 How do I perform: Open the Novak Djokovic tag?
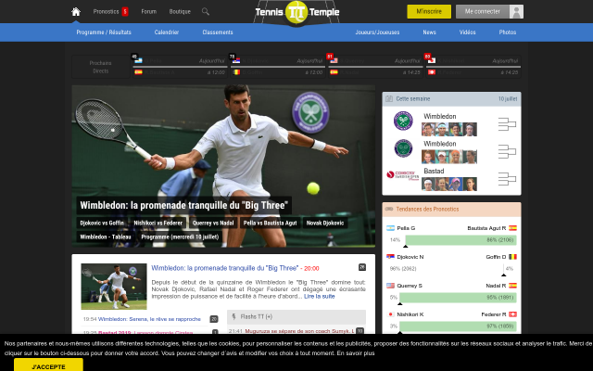pos(325,223)
